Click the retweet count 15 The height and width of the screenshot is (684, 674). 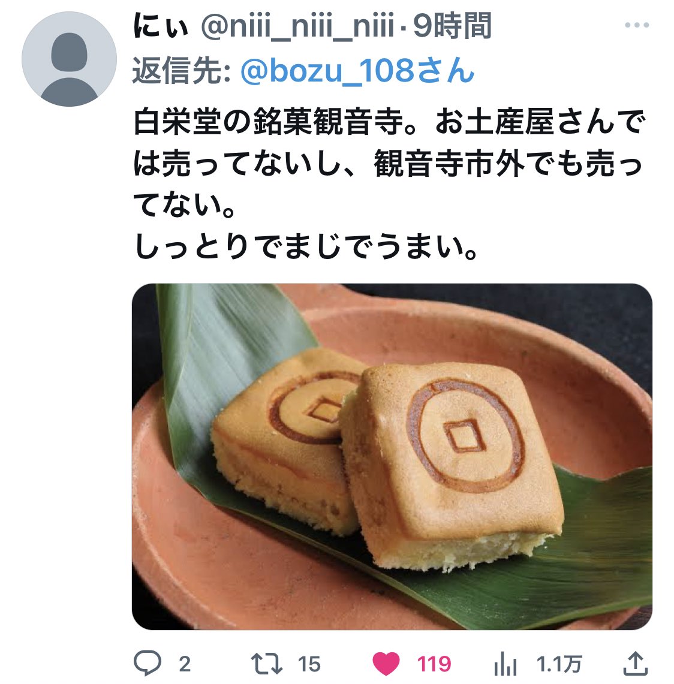point(309,664)
